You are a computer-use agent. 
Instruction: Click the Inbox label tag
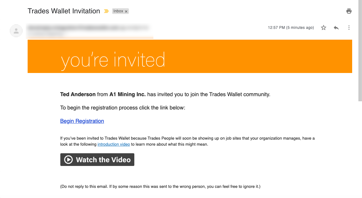click(118, 11)
